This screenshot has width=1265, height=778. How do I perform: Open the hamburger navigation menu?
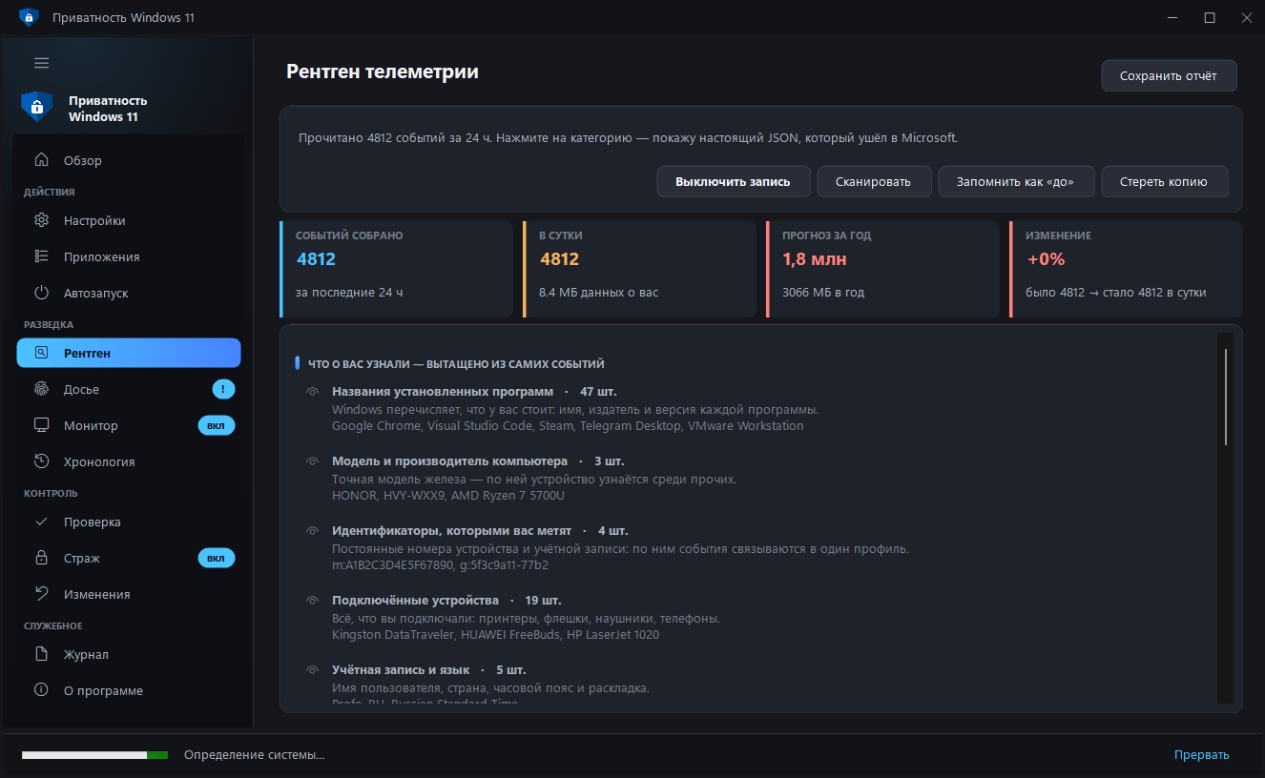(41, 63)
